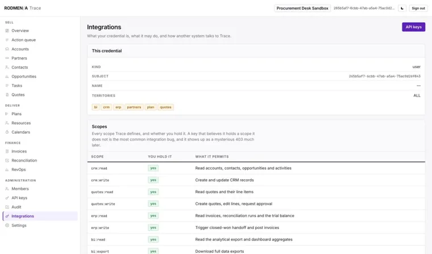Click the crm:read scope name
The height and width of the screenshot is (254, 432).
click(x=99, y=168)
